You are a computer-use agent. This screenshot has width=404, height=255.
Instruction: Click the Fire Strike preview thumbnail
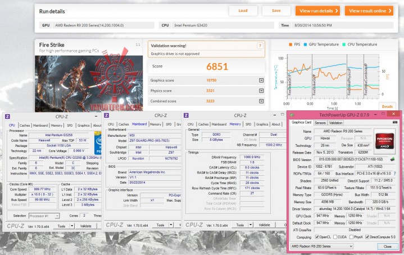click(89, 83)
